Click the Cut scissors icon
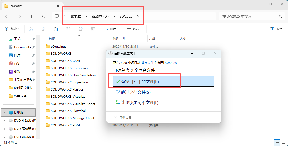 pyautogui.click(x=31, y=29)
